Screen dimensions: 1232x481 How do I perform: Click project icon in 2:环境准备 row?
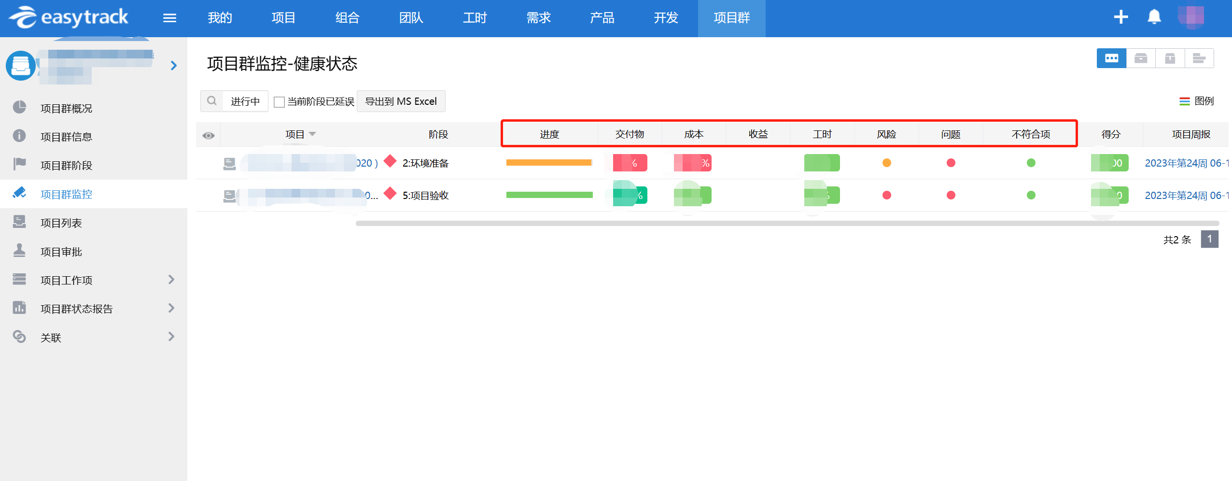(x=229, y=164)
